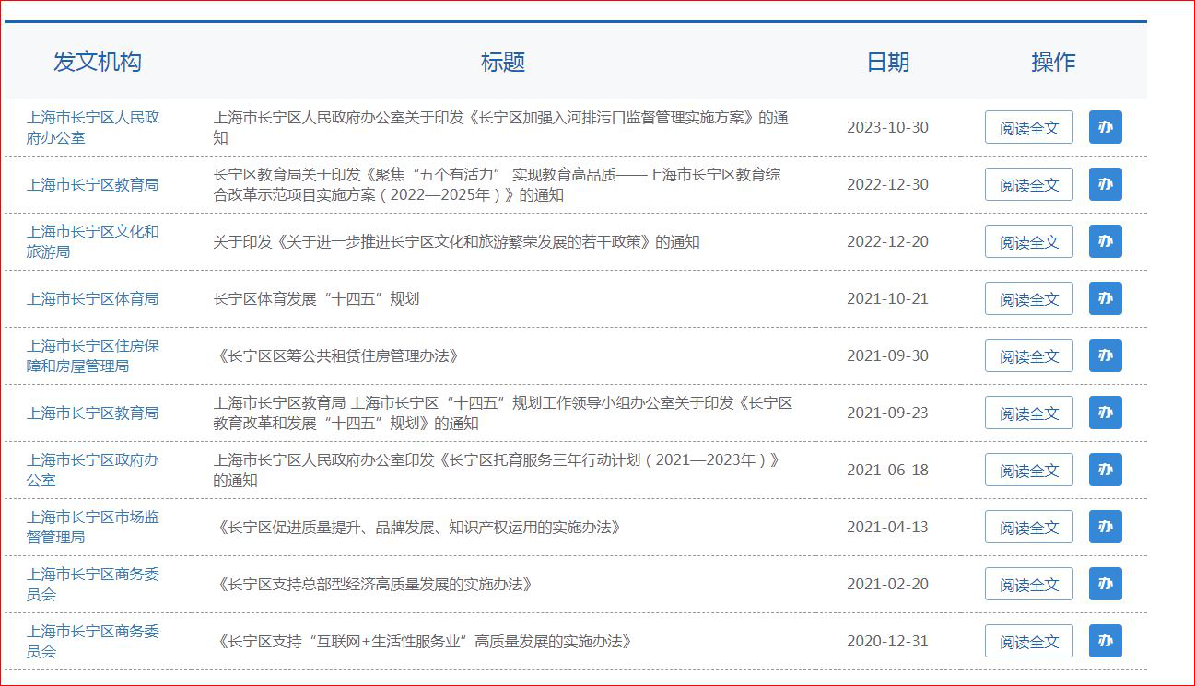Select issuer 上海市长宁区商务委员会 in the 2021-02-20 row
The height and width of the screenshot is (686, 1195).
(x=93, y=585)
